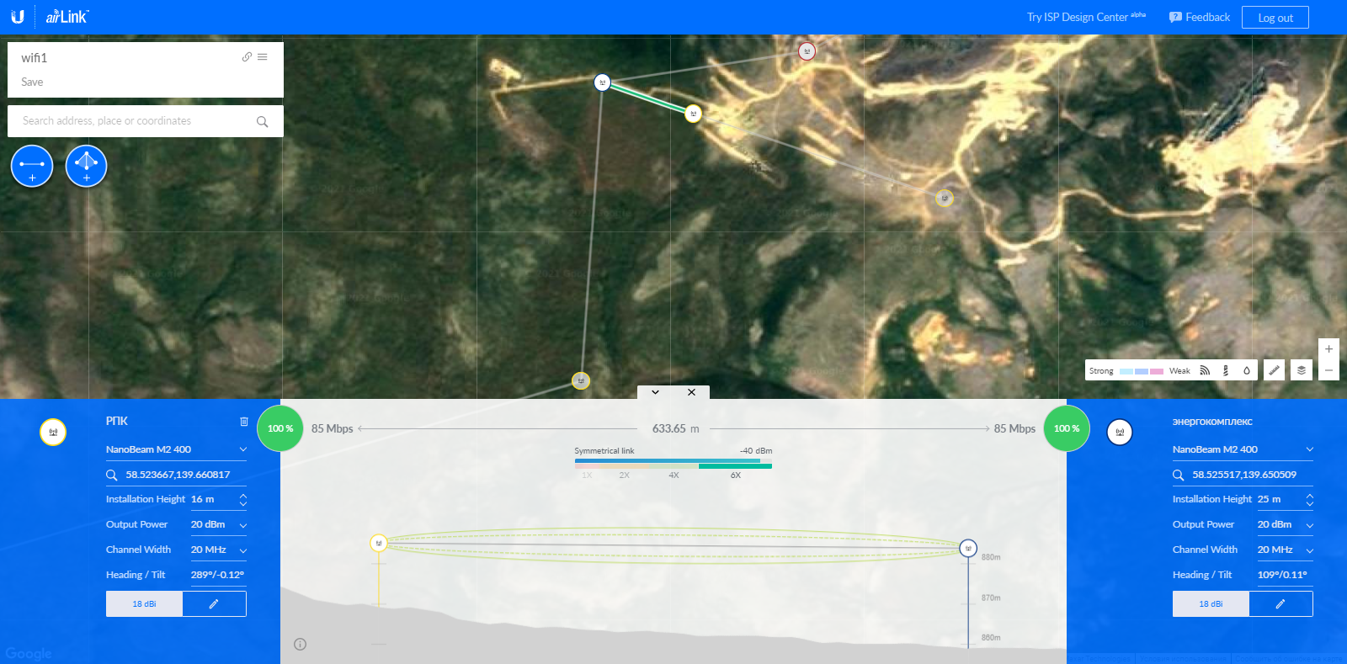Toggle the tower obstruction overlay icon
Viewport: 1347px width, 664px height.
click(1226, 370)
